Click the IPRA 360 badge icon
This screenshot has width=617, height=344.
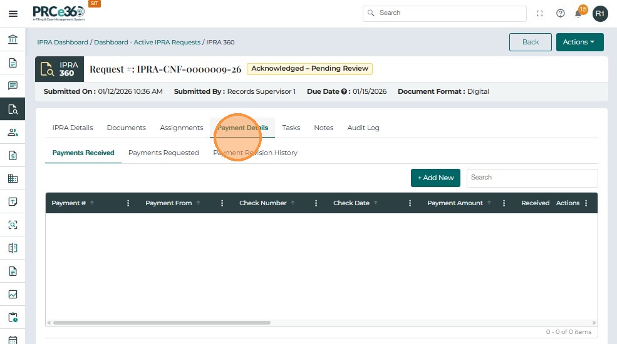(60, 69)
